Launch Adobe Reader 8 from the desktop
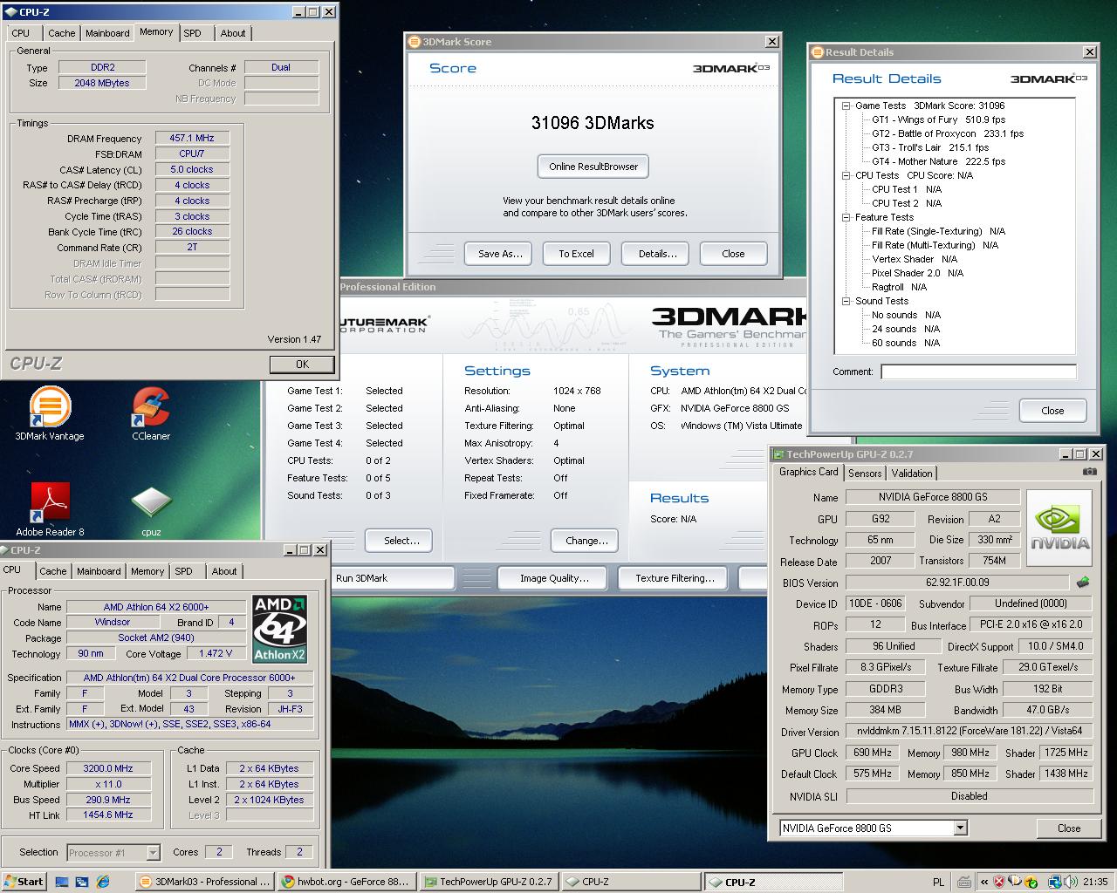The height and width of the screenshot is (893, 1117). pyautogui.click(x=50, y=509)
